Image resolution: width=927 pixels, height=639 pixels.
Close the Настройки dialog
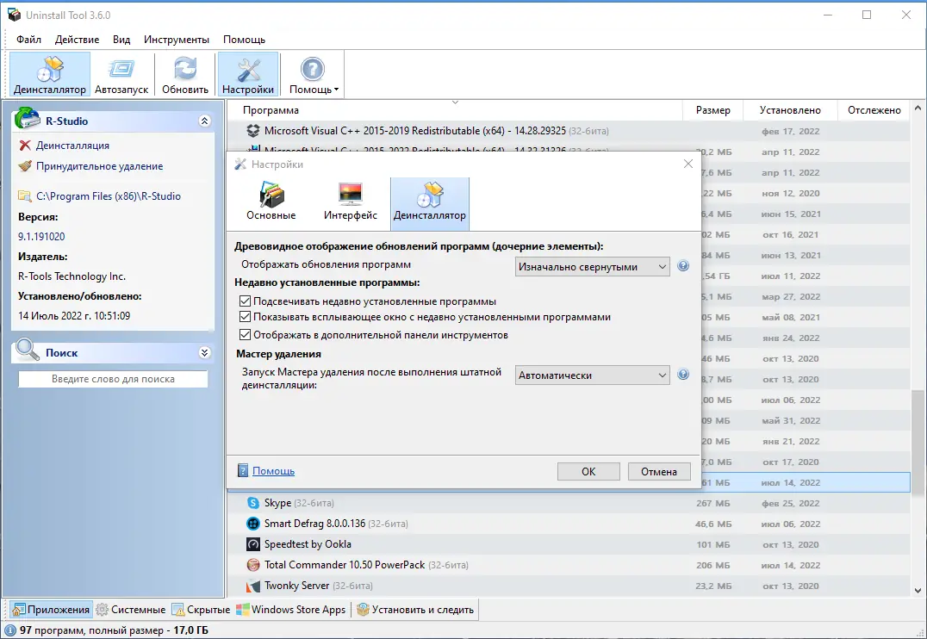coord(688,164)
